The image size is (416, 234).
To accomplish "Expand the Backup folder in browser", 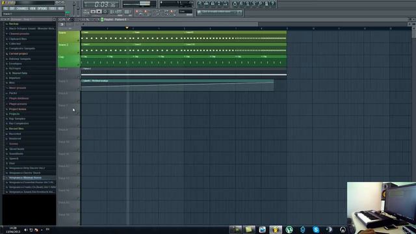I will point(14,23).
